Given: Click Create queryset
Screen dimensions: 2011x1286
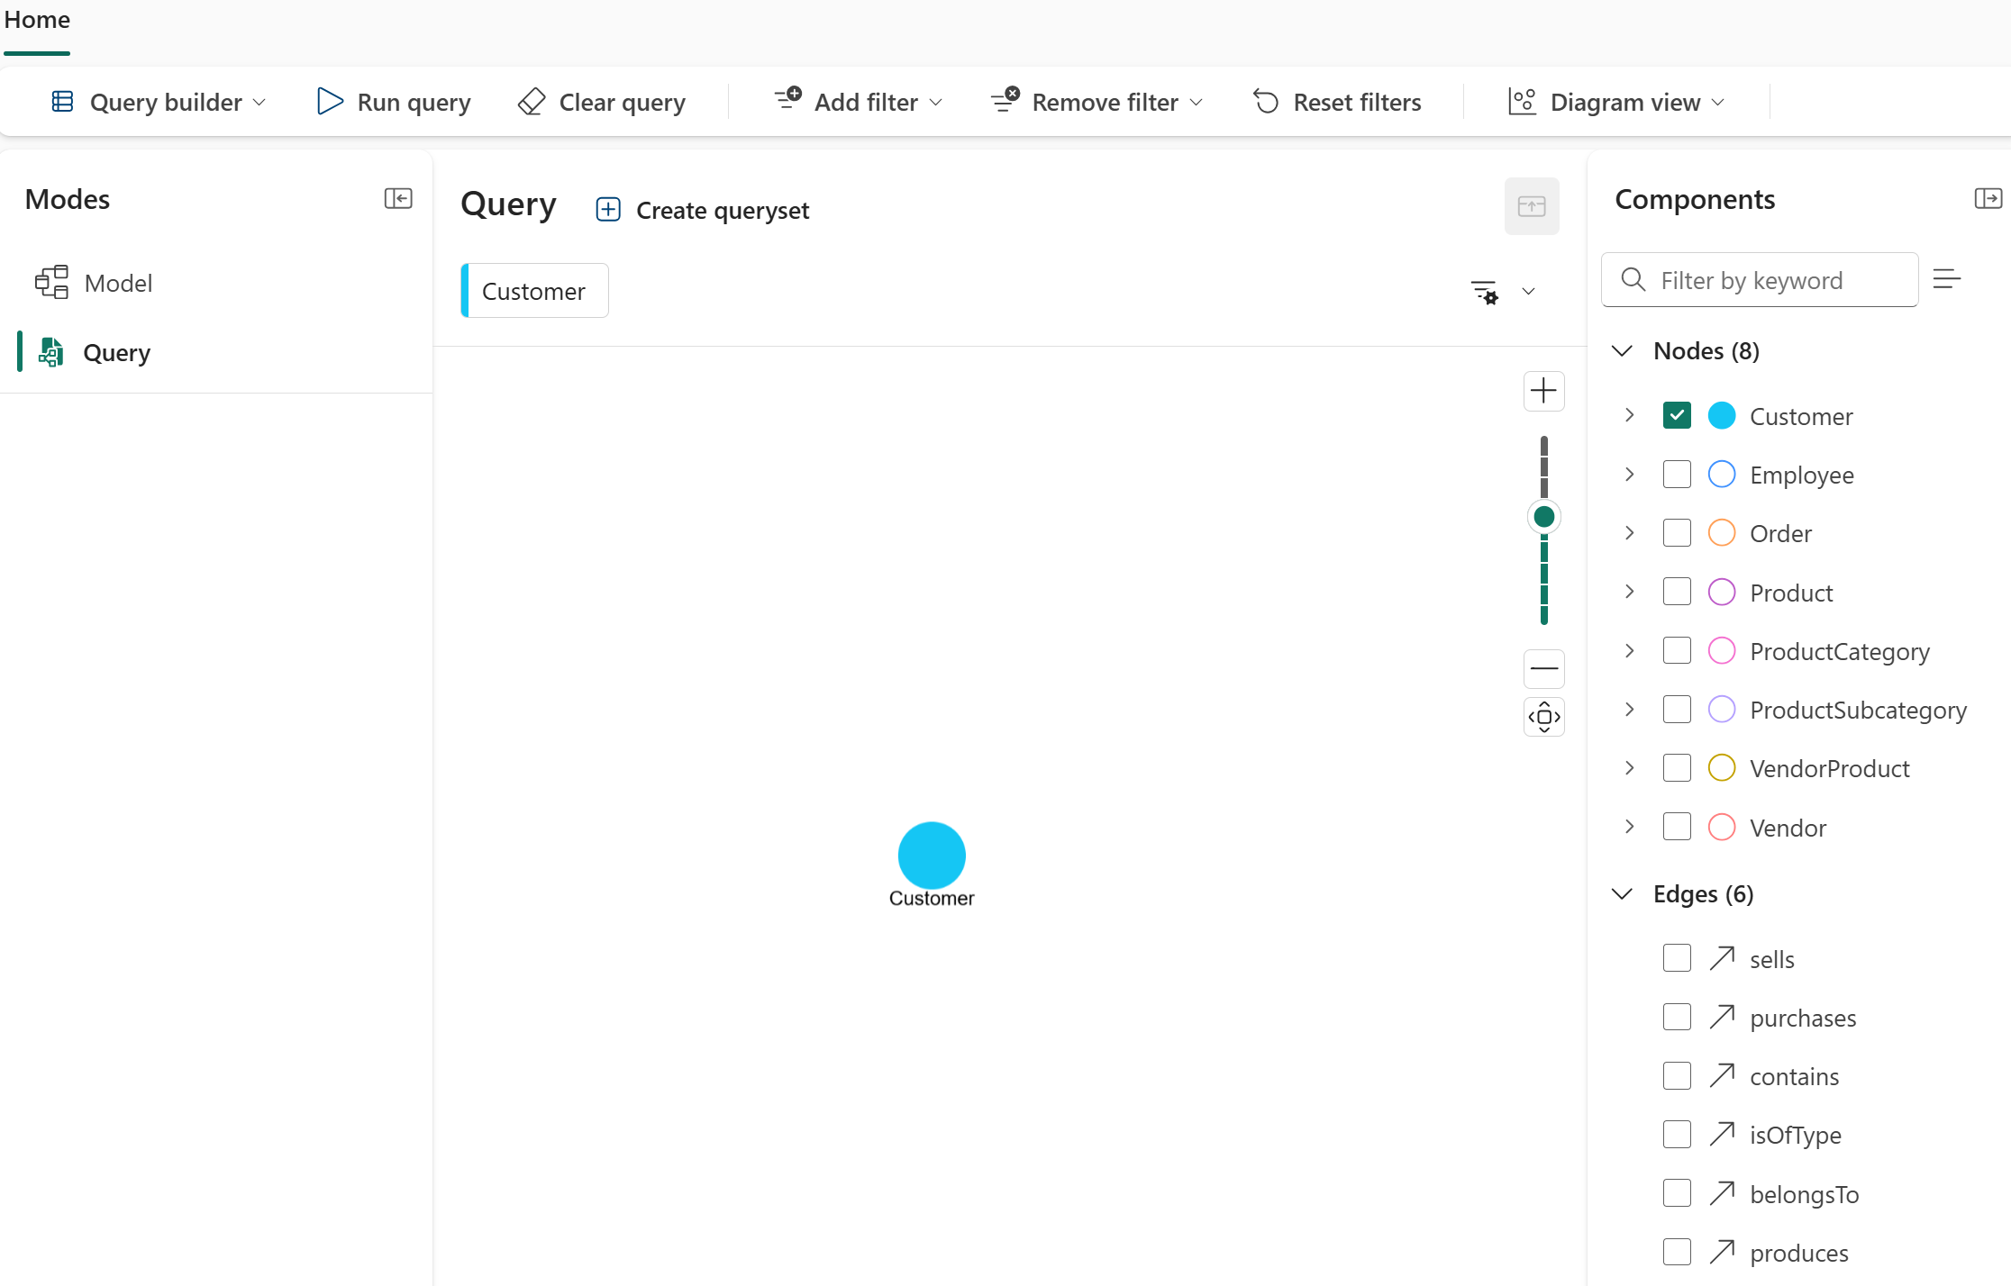Looking at the screenshot, I should [703, 210].
